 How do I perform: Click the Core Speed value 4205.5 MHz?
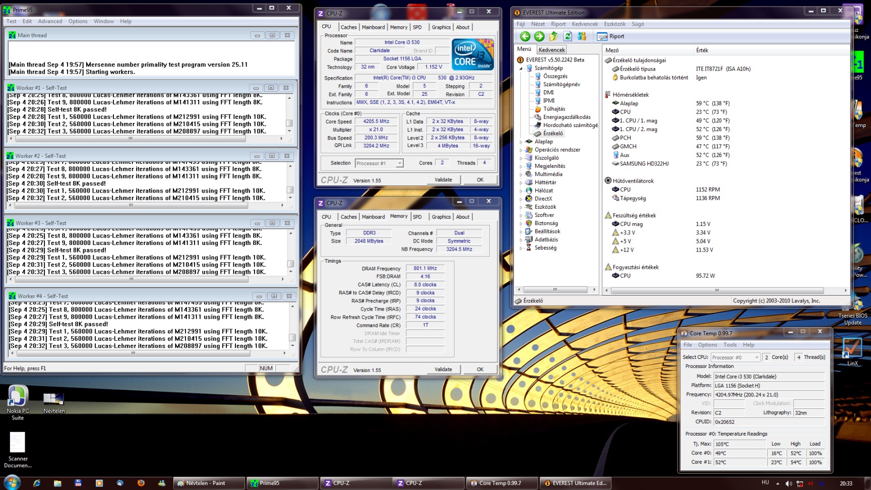(377, 121)
